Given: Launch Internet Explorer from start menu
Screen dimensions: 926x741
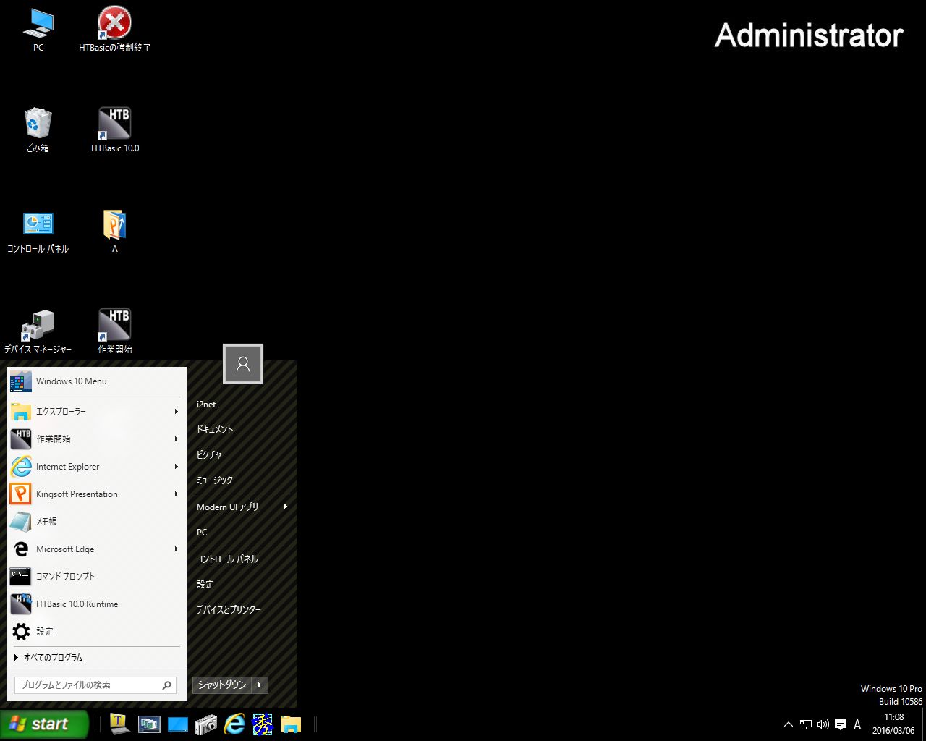Looking at the screenshot, I should [x=95, y=467].
